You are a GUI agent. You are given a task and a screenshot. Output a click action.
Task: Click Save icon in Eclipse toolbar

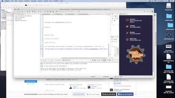18,11
